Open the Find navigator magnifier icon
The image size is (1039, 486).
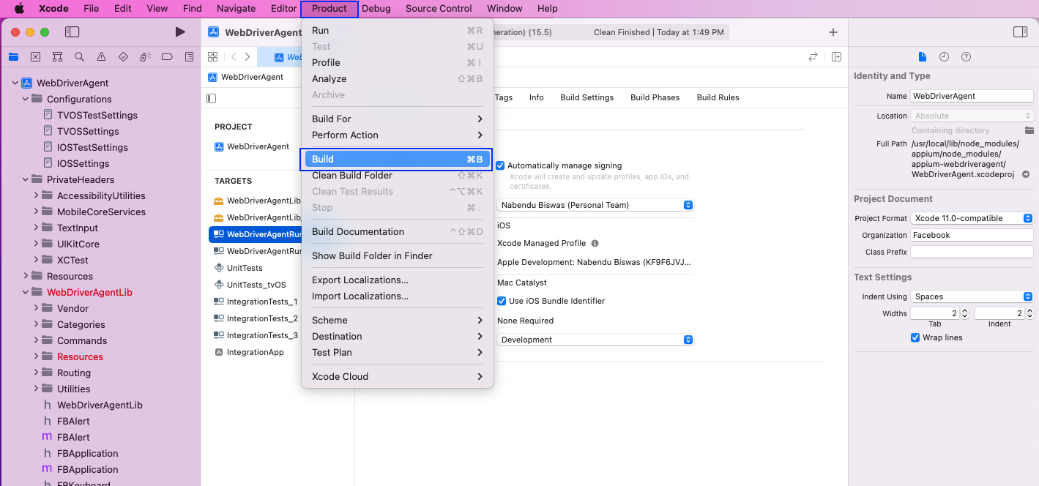(x=79, y=57)
